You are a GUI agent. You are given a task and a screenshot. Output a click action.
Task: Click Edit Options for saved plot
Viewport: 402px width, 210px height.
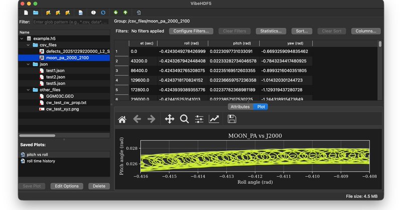[x=67, y=186]
